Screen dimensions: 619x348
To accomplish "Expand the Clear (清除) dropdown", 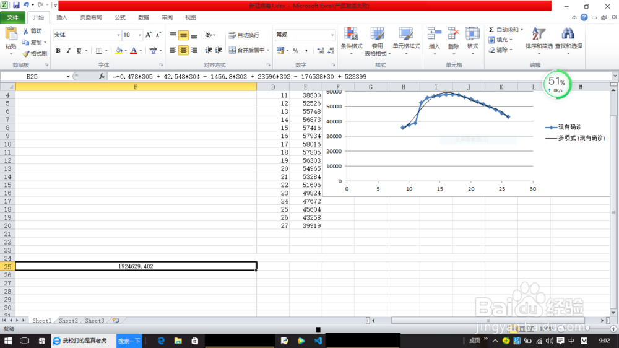I will [x=511, y=50].
